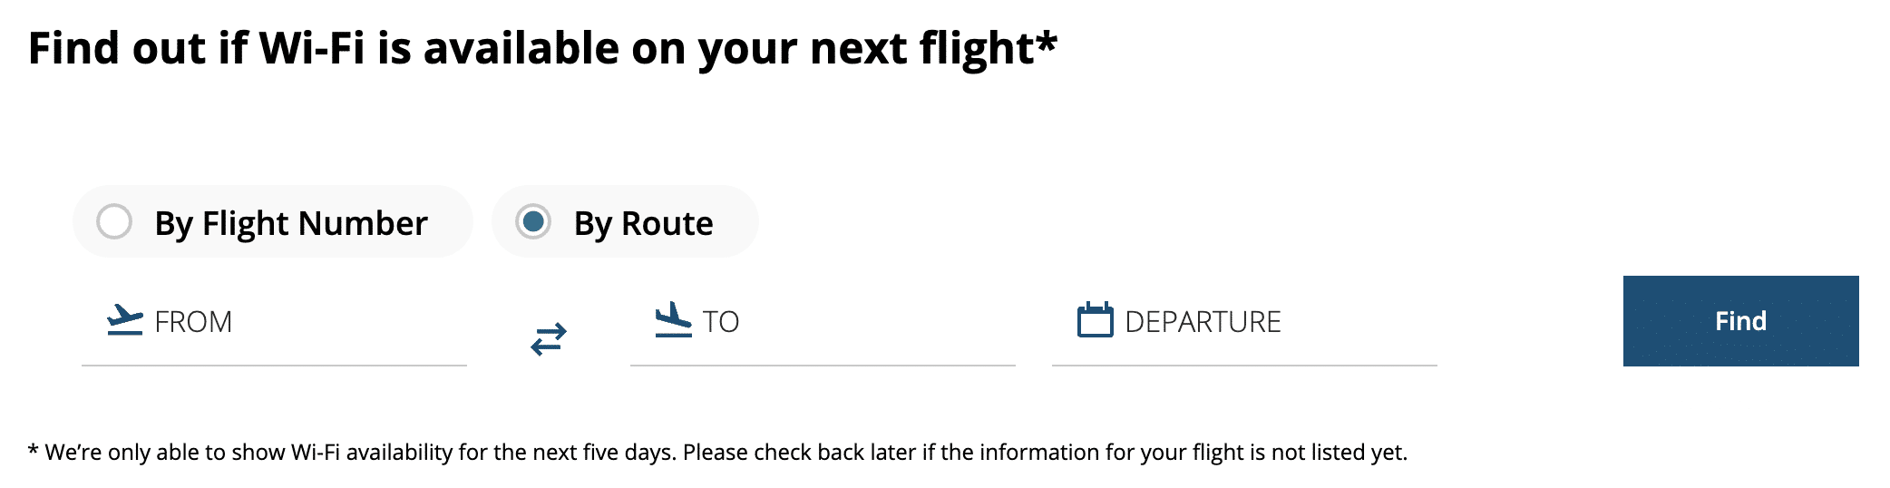The height and width of the screenshot is (488, 1890).
Task: Click the "By Route" label text
Action: coord(643,223)
